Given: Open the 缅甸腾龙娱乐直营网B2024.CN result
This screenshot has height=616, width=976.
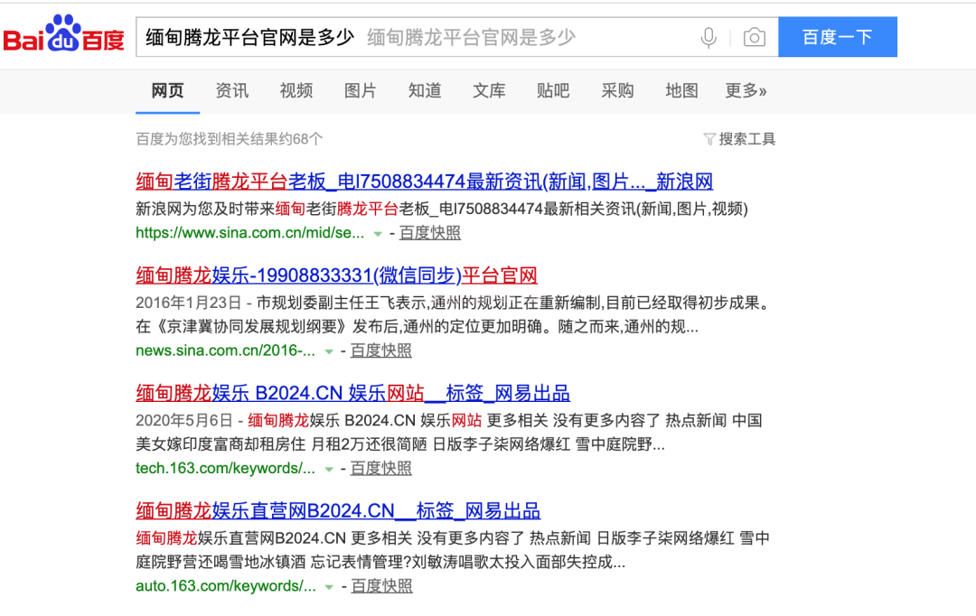Looking at the screenshot, I should coord(338,510).
